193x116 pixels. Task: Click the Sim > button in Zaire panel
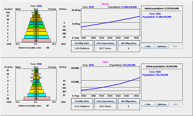click(x=176, y=104)
